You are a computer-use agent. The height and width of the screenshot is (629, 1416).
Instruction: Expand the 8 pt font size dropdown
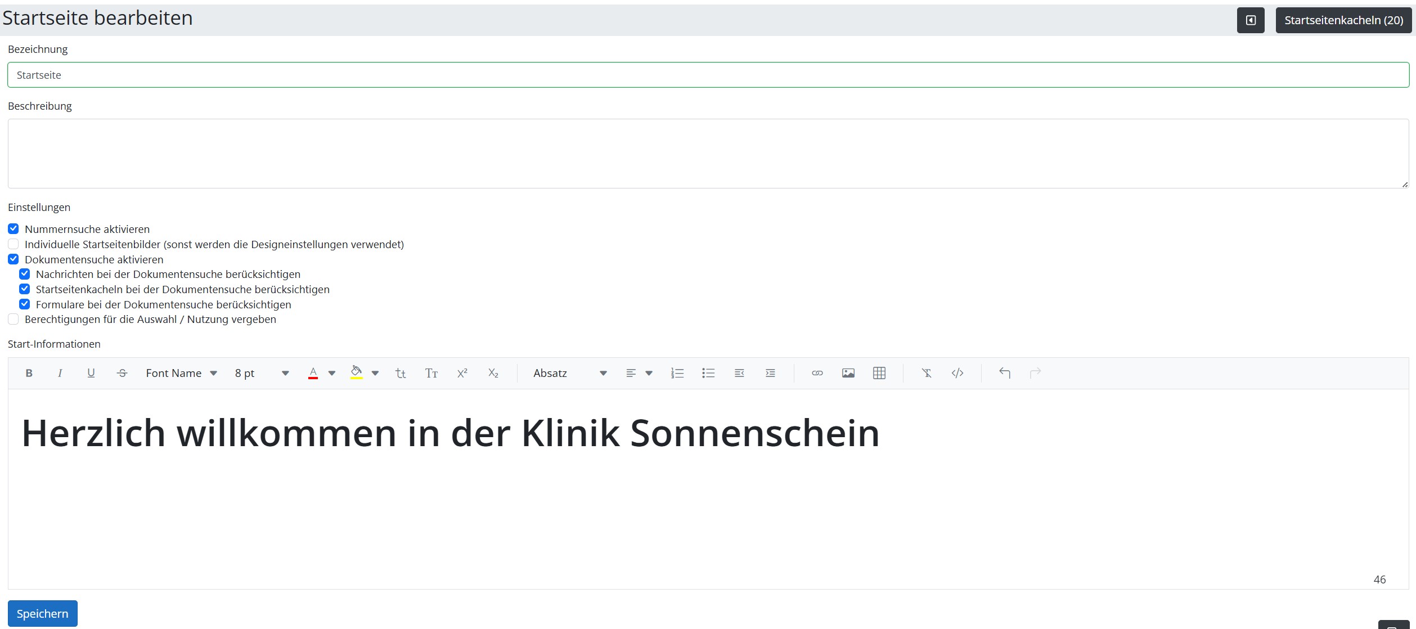tap(262, 373)
